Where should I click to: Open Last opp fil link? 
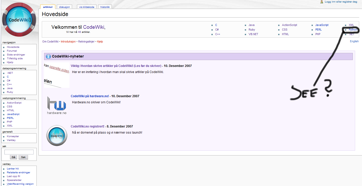(x=14, y=176)
